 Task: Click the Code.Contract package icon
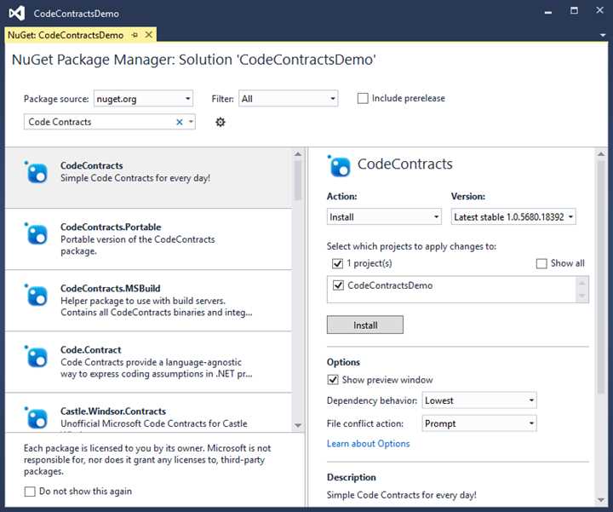37,356
